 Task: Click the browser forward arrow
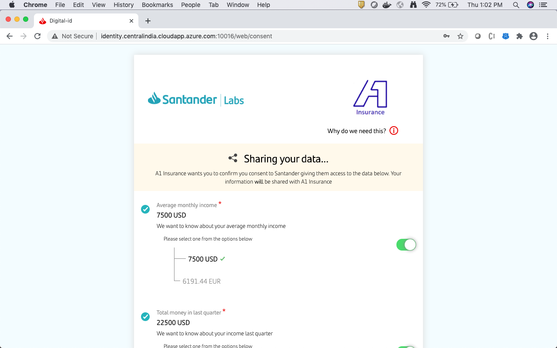tap(23, 36)
